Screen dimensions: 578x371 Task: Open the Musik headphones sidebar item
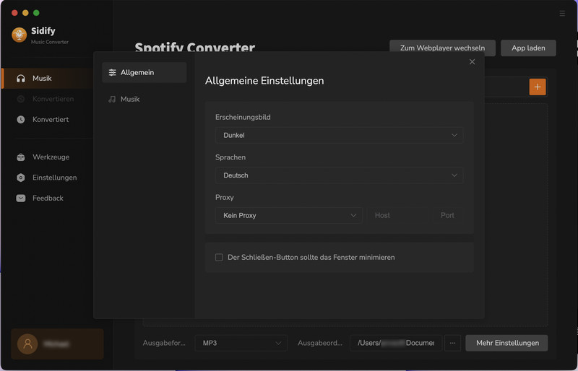47,78
